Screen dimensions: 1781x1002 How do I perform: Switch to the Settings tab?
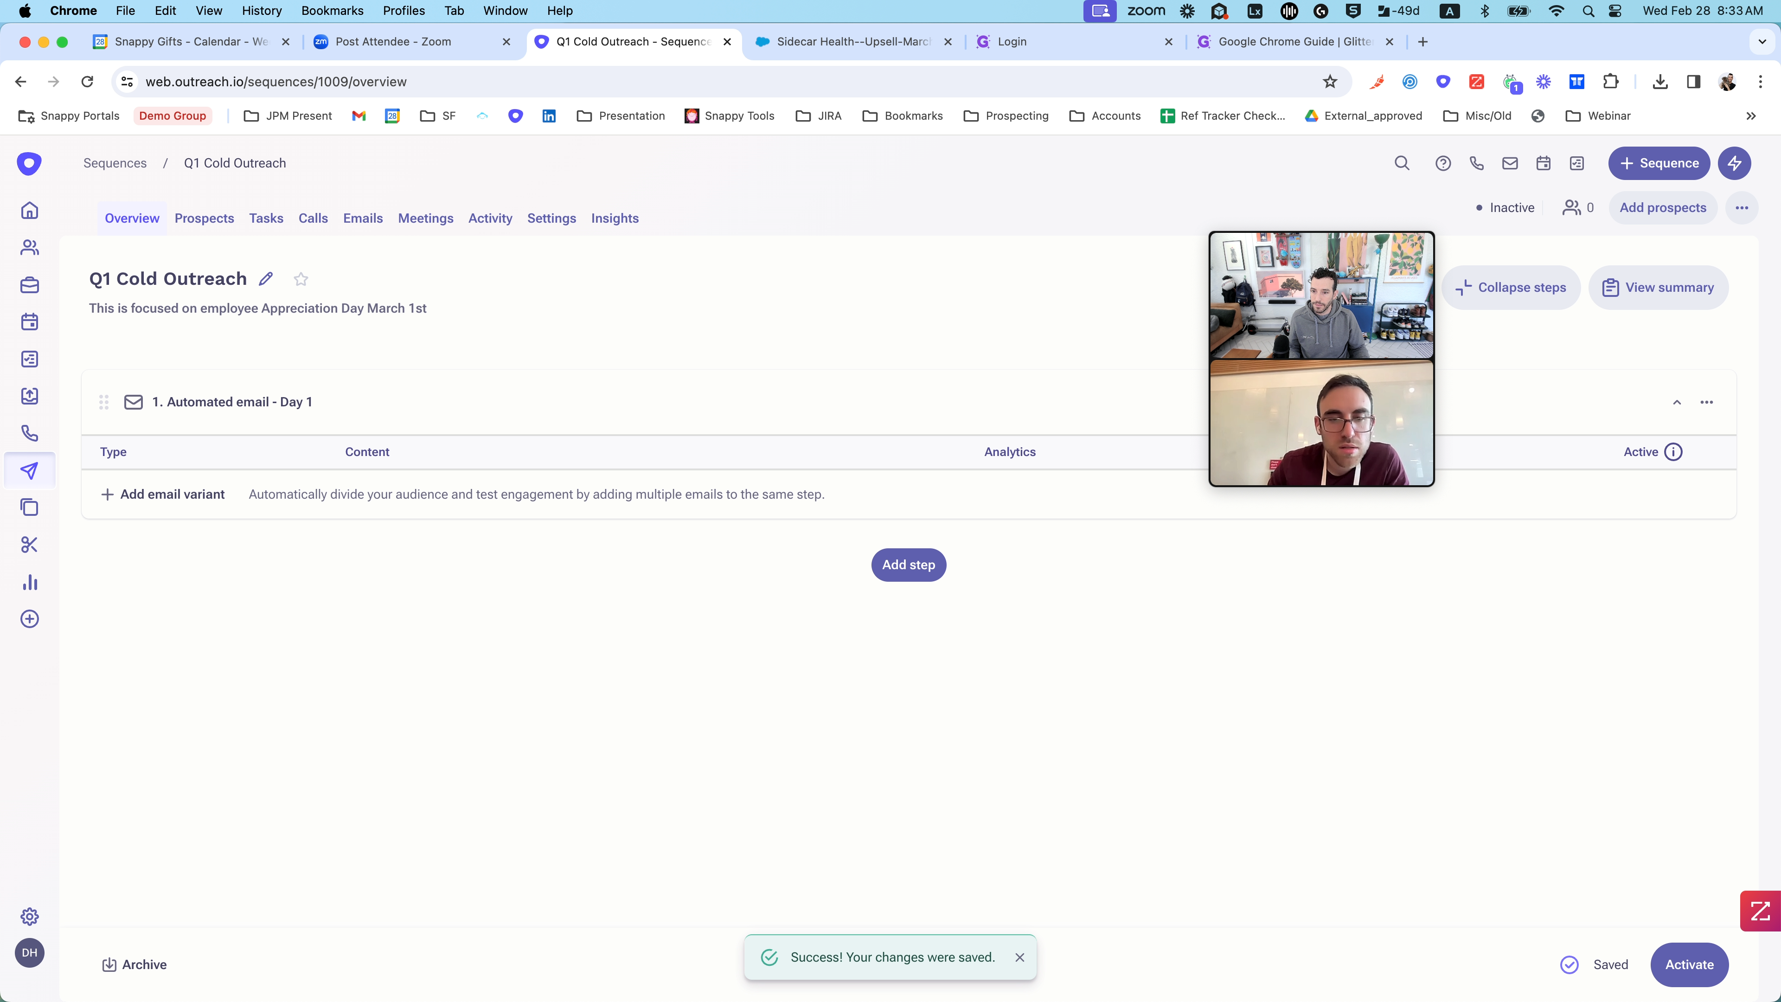pyautogui.click(x=551, y=218)
